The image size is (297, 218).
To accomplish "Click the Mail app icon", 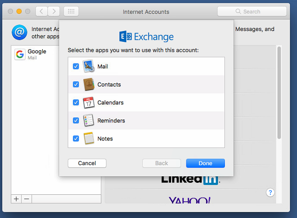I will click(x=88, y=66).
